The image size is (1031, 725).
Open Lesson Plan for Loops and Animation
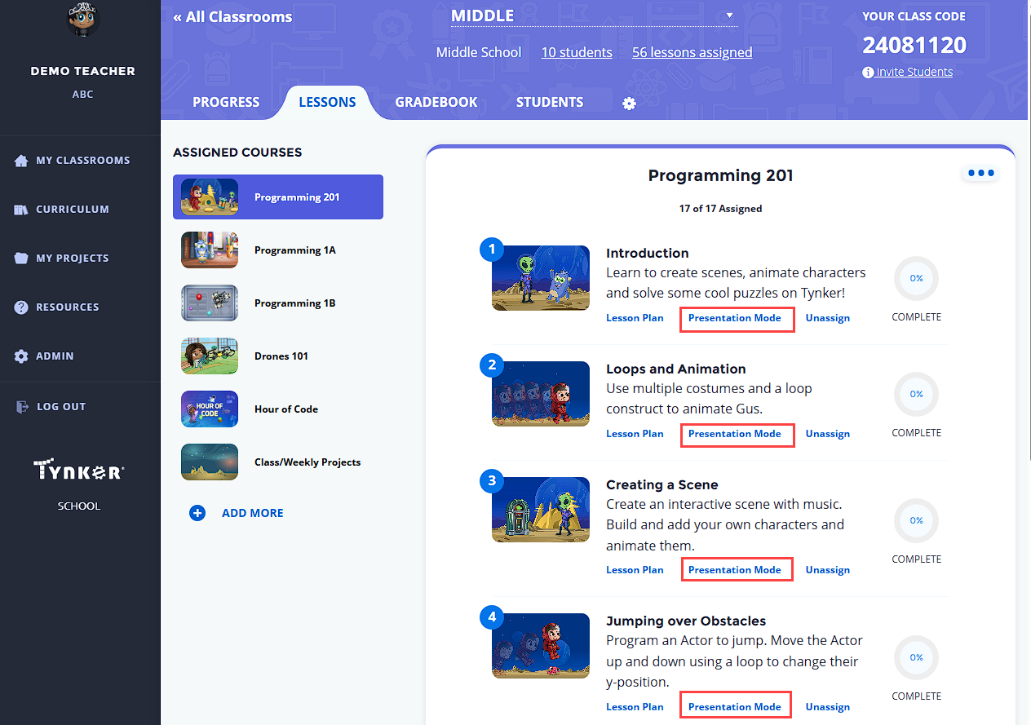pyautogui.click(x=635, y=434)
